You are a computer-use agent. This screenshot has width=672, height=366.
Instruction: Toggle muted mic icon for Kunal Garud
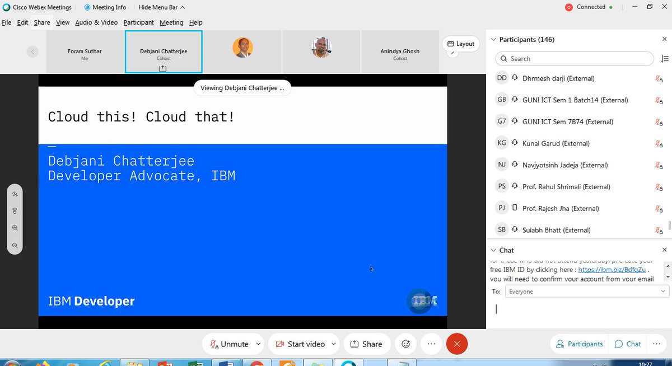(x=659, y=144)
